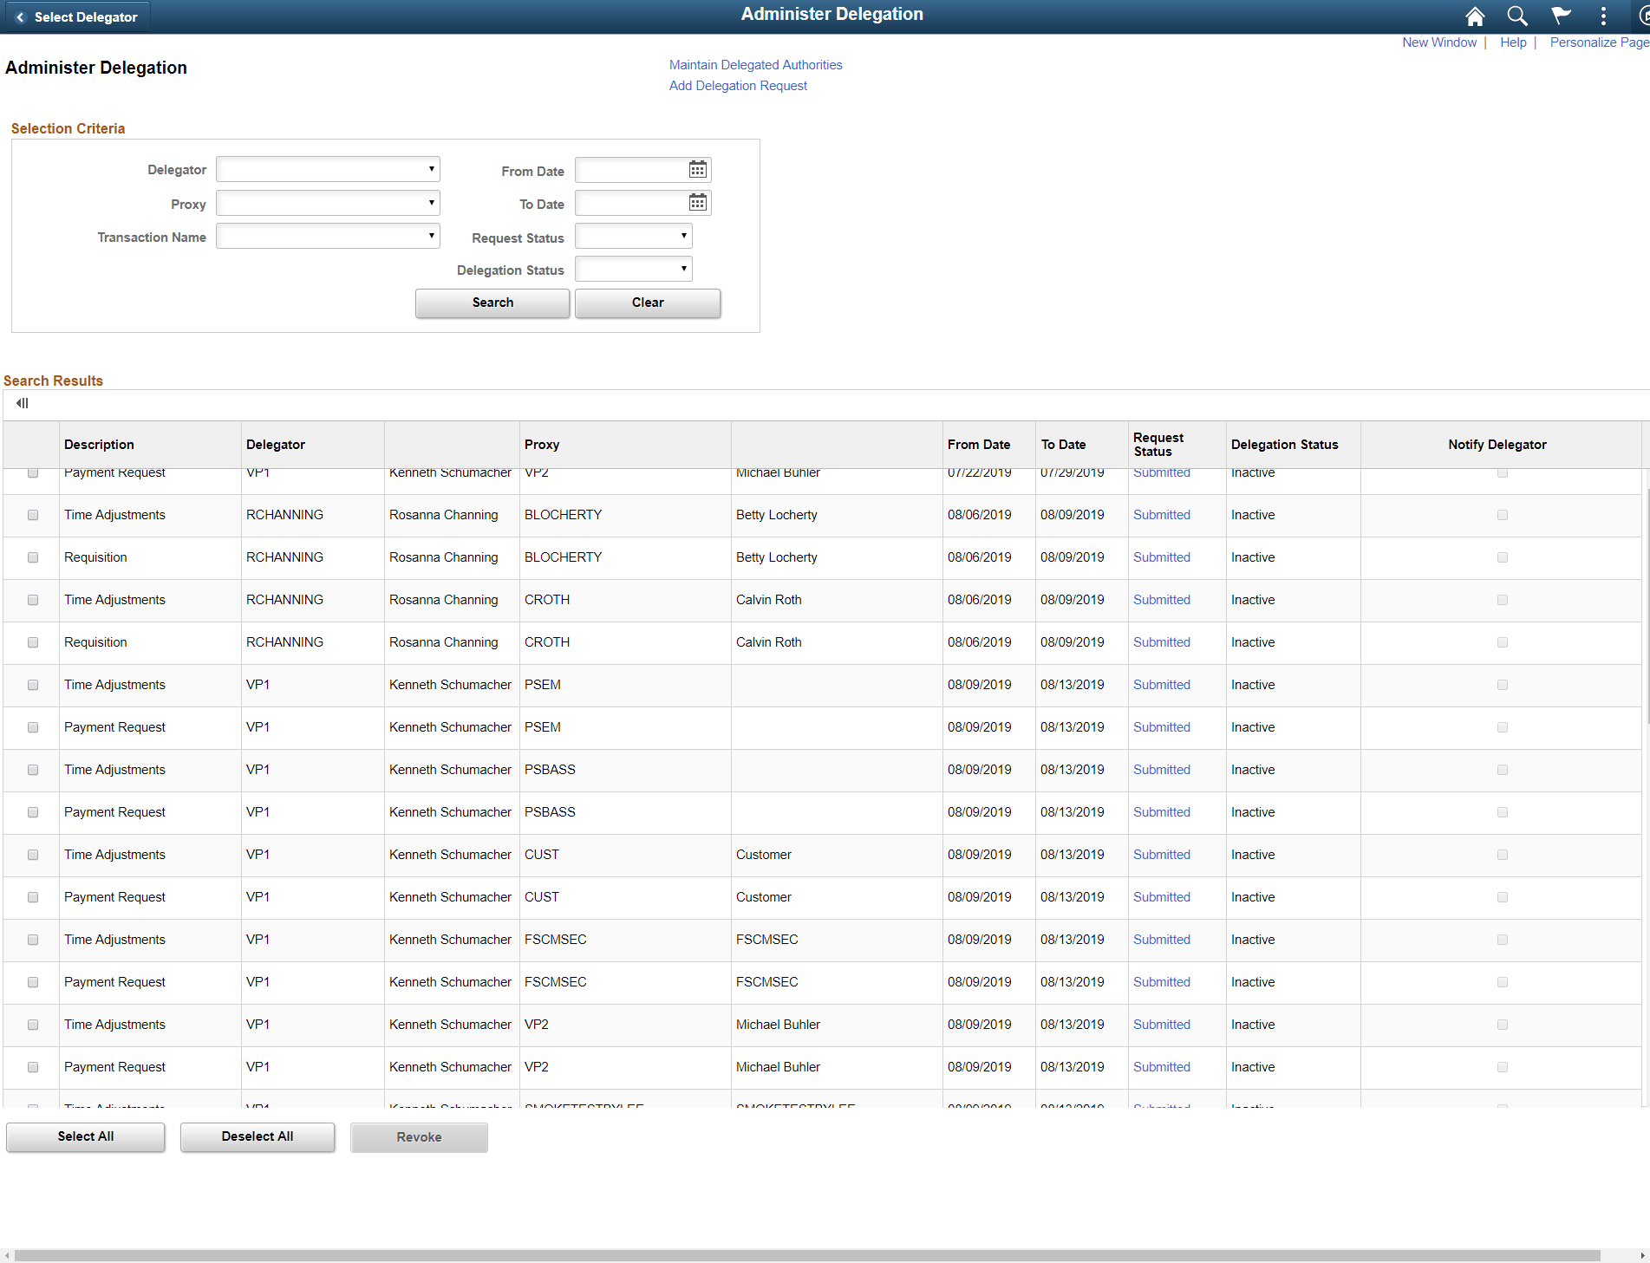Open the calendar picker for To Date
Image resolution: width=1650 pixels, height=1263 pixels.
(x=697, y=202)
